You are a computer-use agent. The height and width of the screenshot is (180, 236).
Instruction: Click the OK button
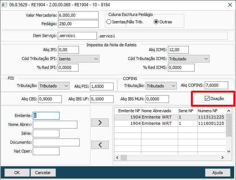[17, 173]
